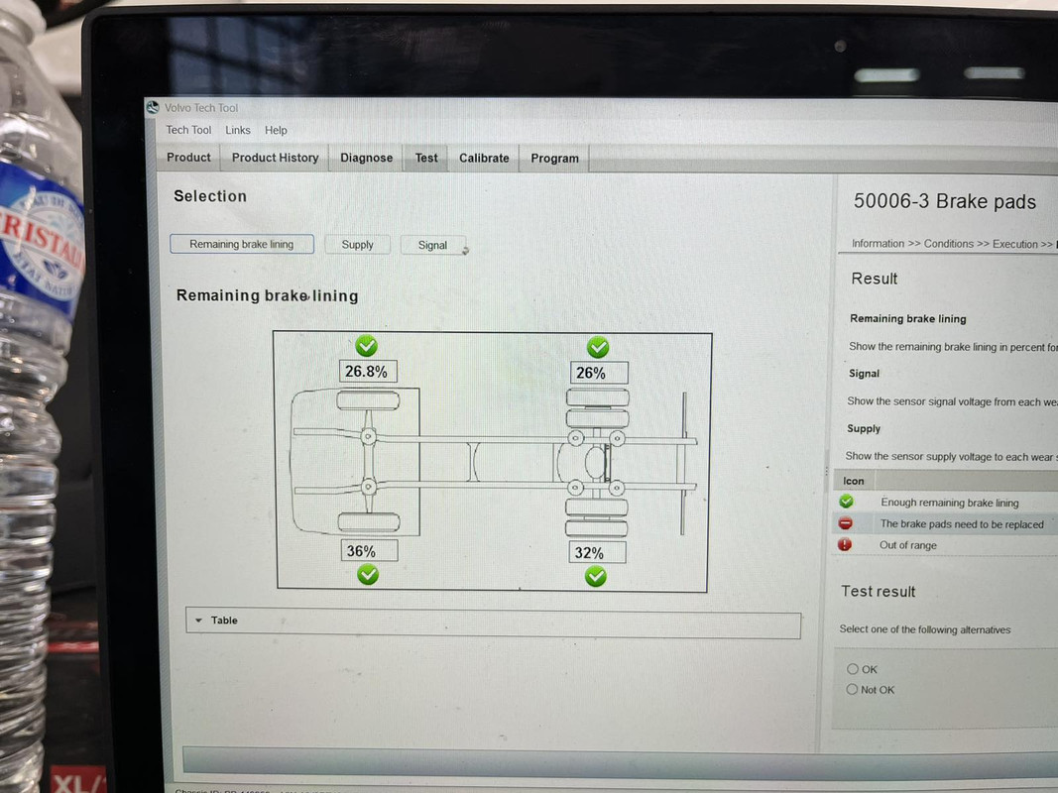Viewport: 1058px width, 793px height.
Task: Switch to the Test tab
Action: click(x=425, y=158)
